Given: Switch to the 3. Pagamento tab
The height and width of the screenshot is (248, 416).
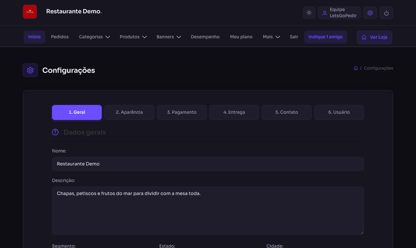Looking at the screenshot, I should 182,112.
